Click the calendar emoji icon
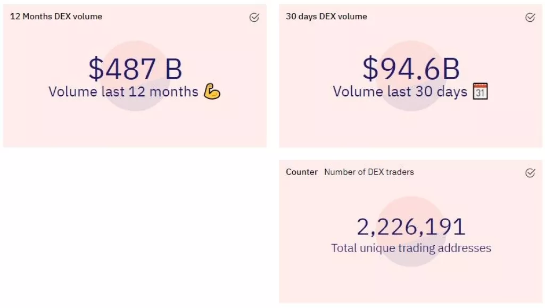The width and height of the screenshot is (545, 308). pyautogui.click(x=481, y=90)
